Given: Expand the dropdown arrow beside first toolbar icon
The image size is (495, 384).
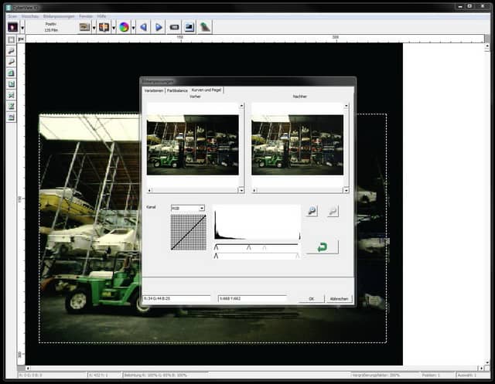Looking at the screenshot, I should [23, 28].
